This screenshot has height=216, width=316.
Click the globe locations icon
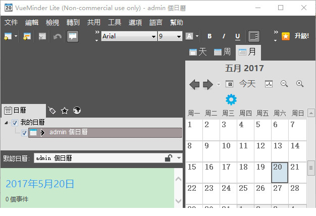(x=77, y=111)
